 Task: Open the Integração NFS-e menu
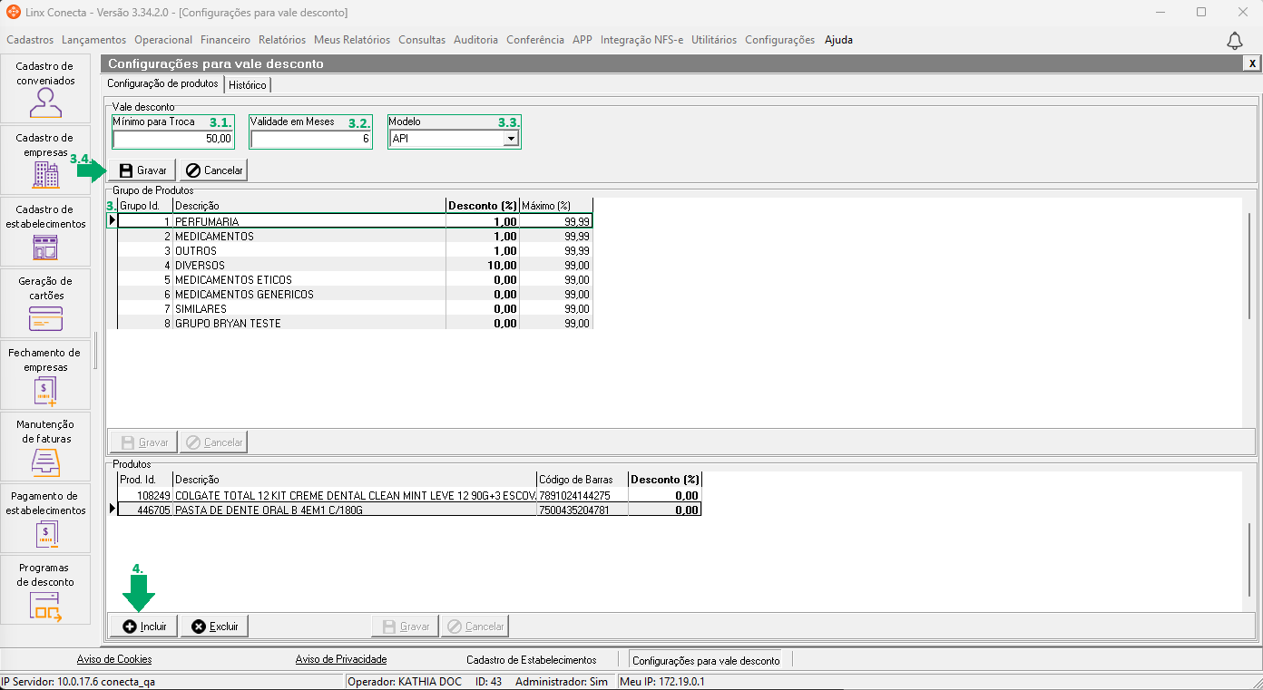(641, 40)
